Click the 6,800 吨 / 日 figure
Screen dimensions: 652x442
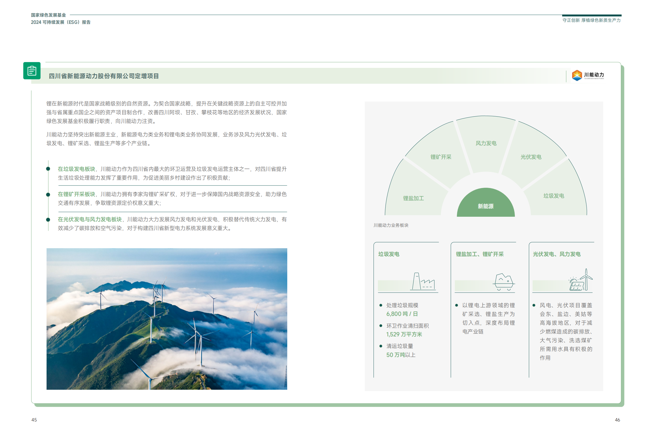pyautogui.click(x=402, y=314)
